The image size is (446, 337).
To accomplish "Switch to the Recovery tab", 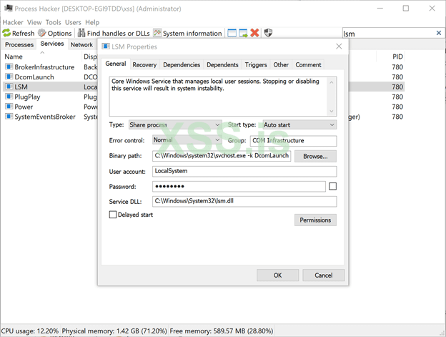I will point(144,65).
